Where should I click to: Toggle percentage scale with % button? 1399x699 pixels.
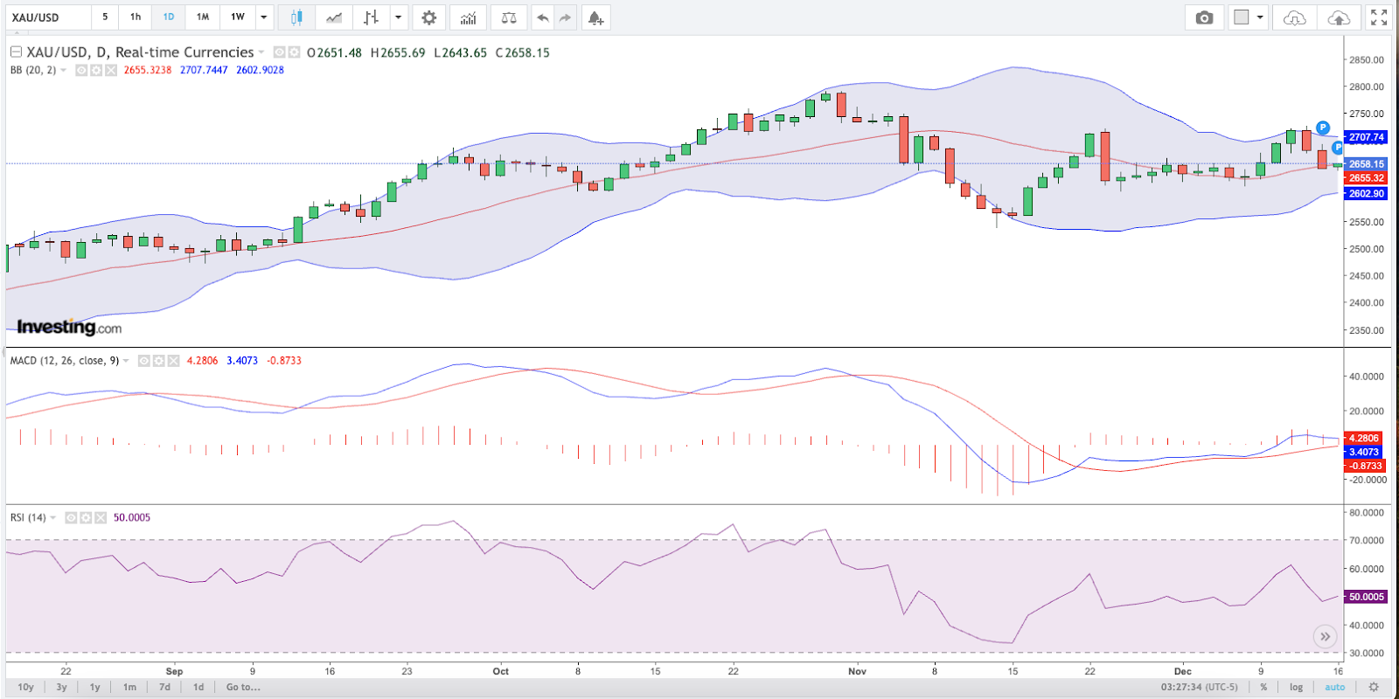pos(1263,687)
